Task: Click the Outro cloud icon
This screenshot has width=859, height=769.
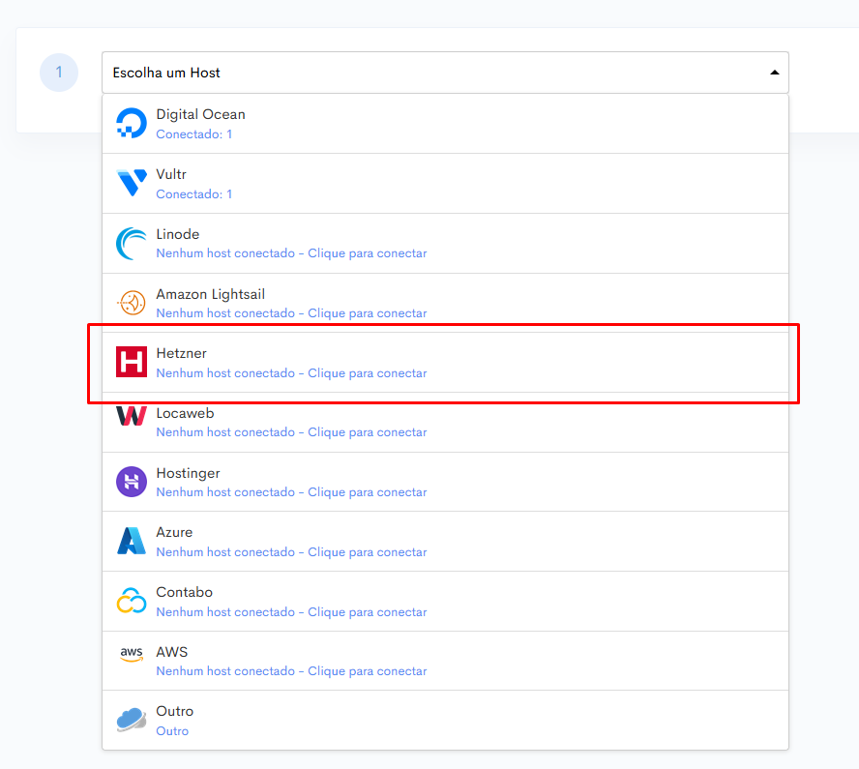Action: pos(132,720)
